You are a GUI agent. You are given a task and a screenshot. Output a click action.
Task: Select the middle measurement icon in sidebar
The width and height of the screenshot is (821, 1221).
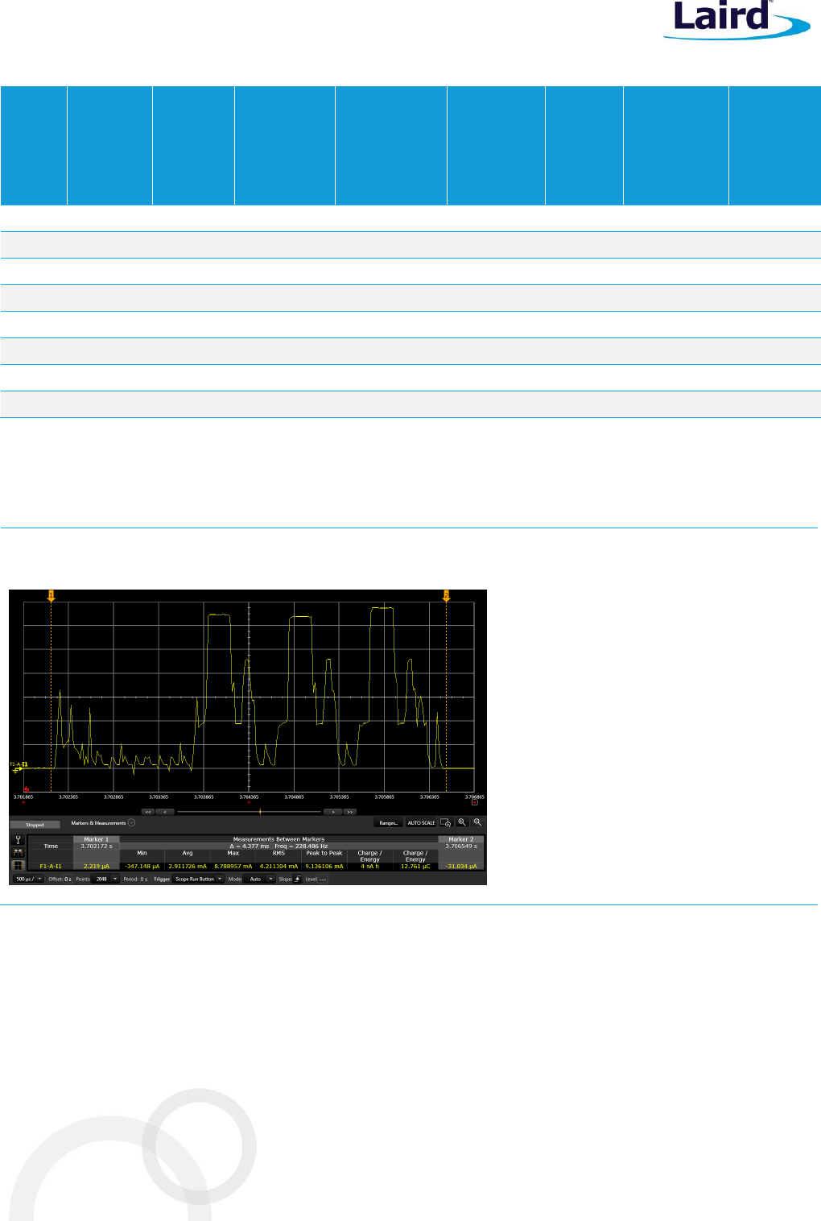pyautogui.click(x=19, y=852)
